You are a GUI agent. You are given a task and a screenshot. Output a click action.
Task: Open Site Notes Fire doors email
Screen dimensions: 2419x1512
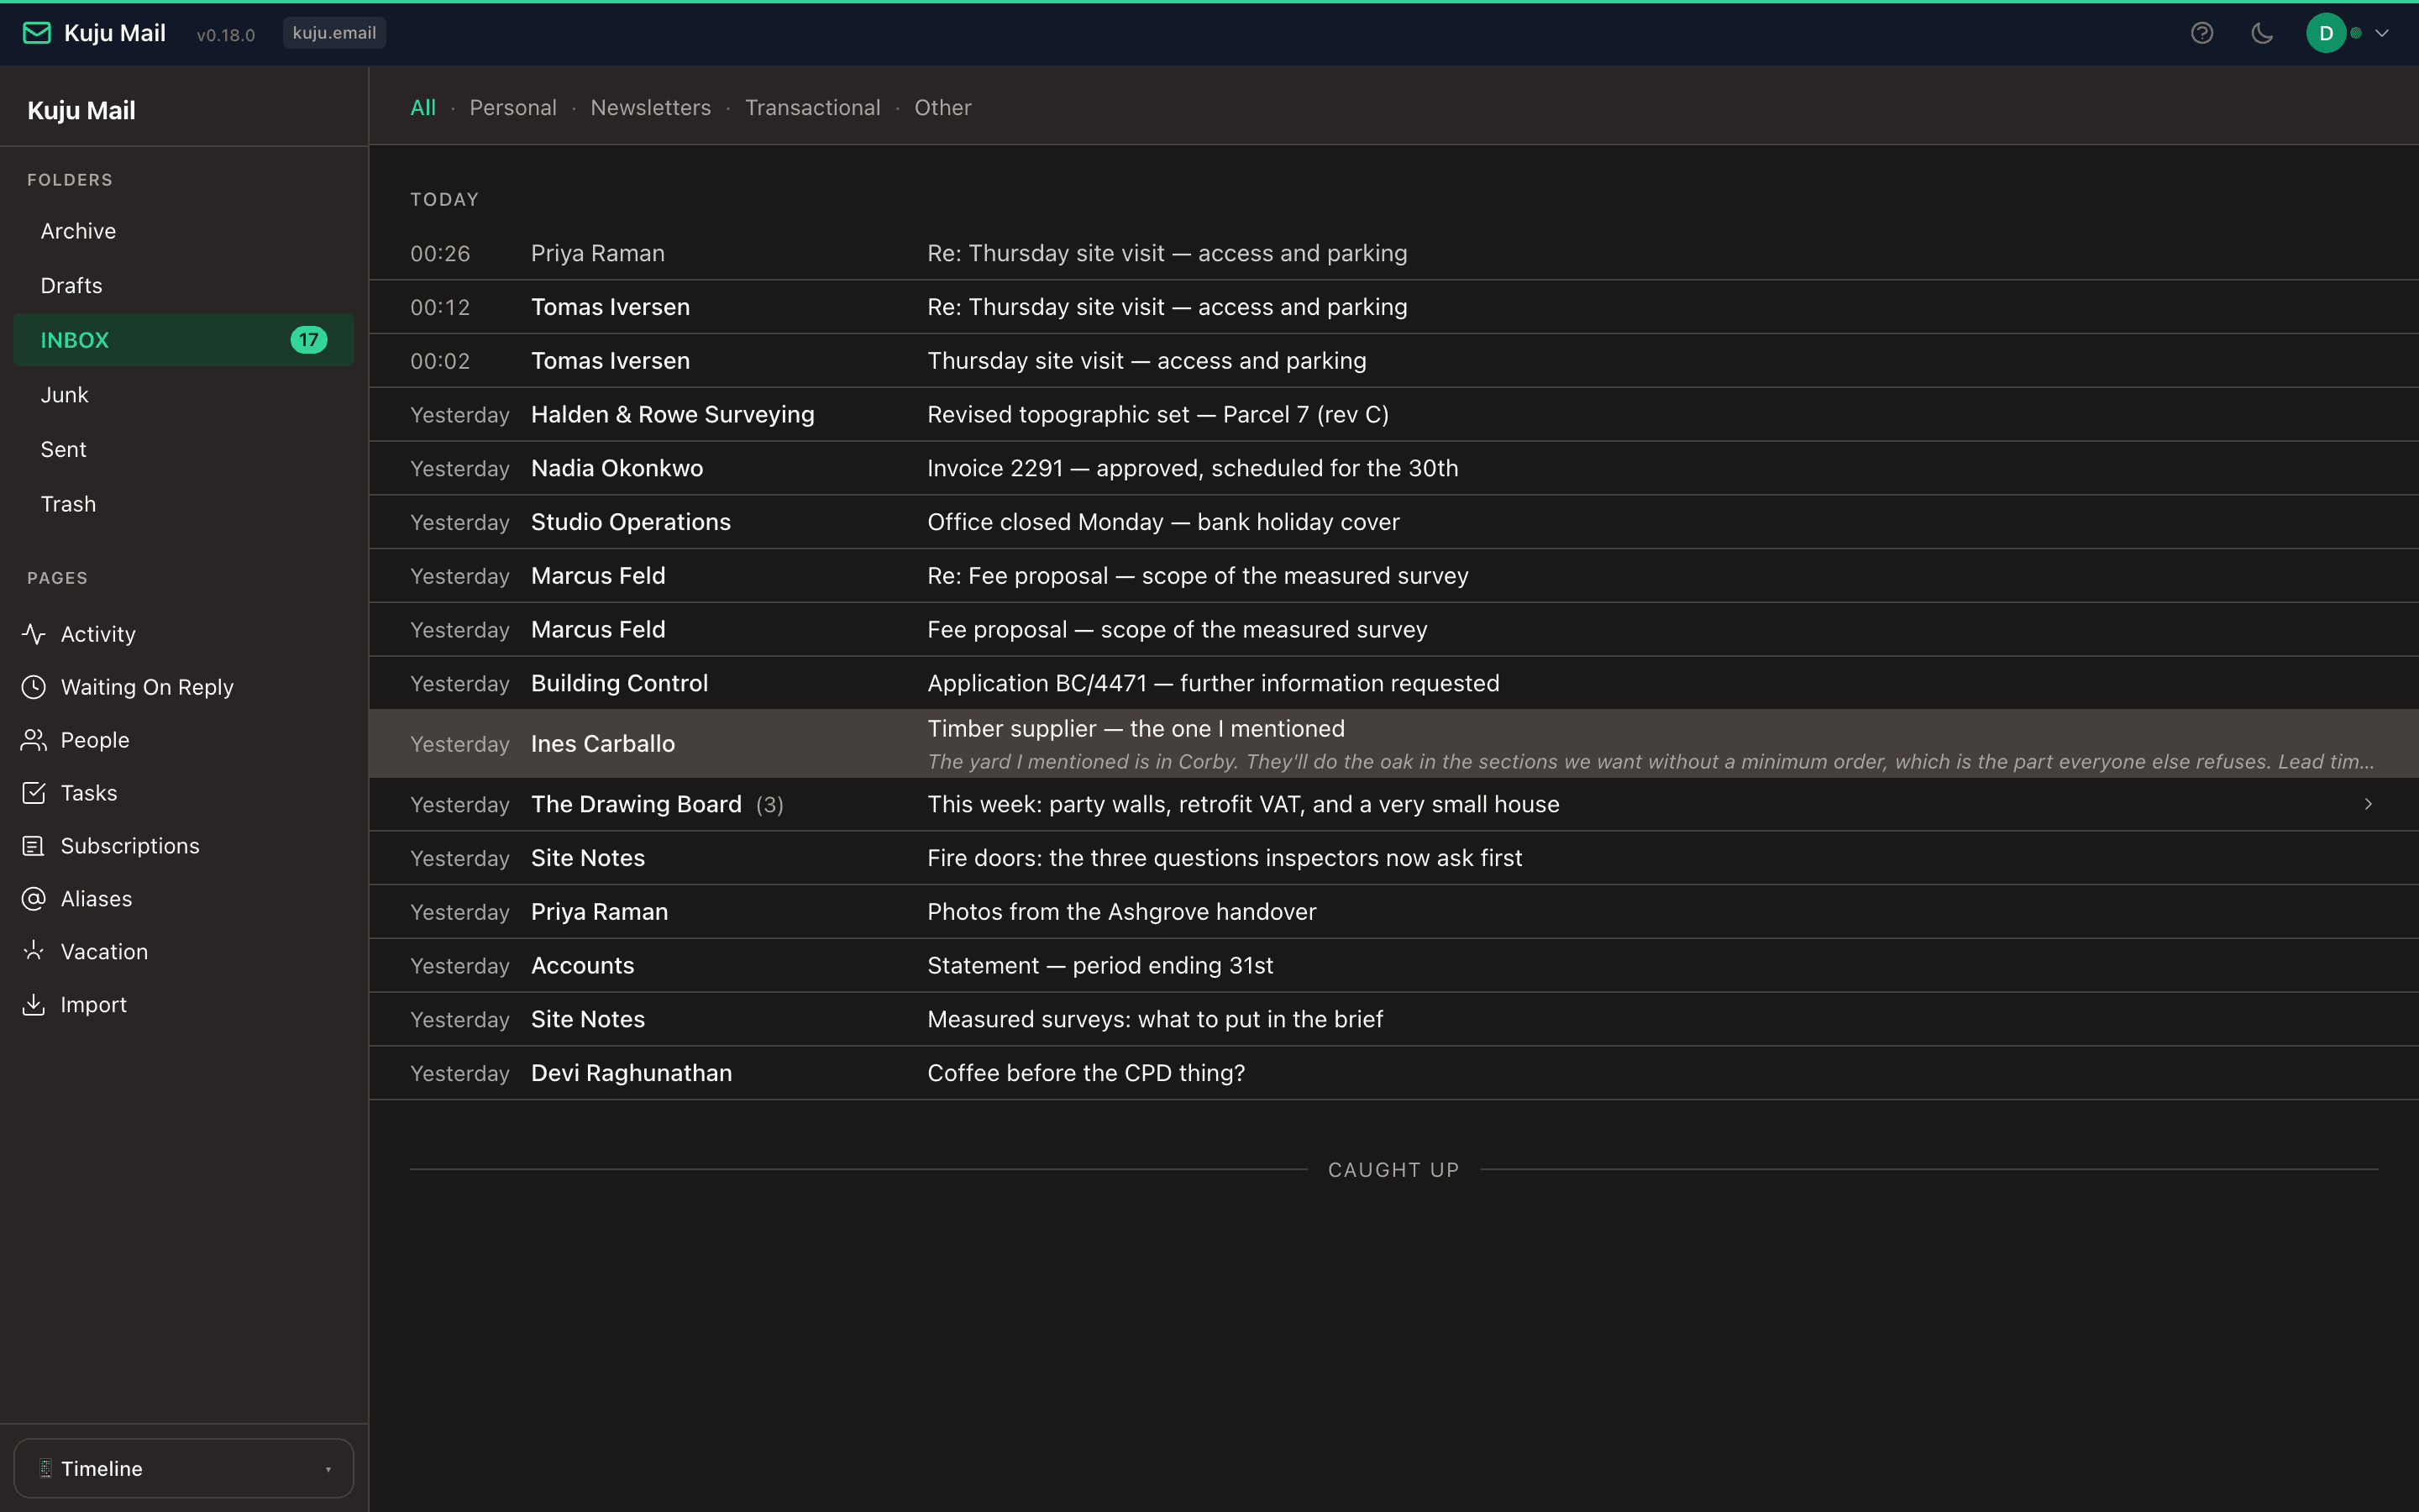click(x=1393, y=858)
